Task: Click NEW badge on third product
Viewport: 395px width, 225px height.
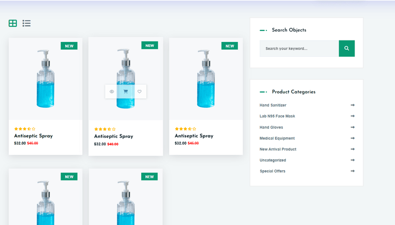Action: (230, 46)
